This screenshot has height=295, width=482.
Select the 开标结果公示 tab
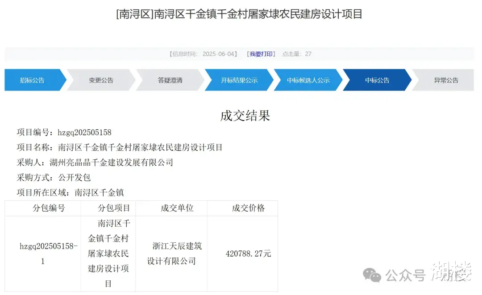239,80
